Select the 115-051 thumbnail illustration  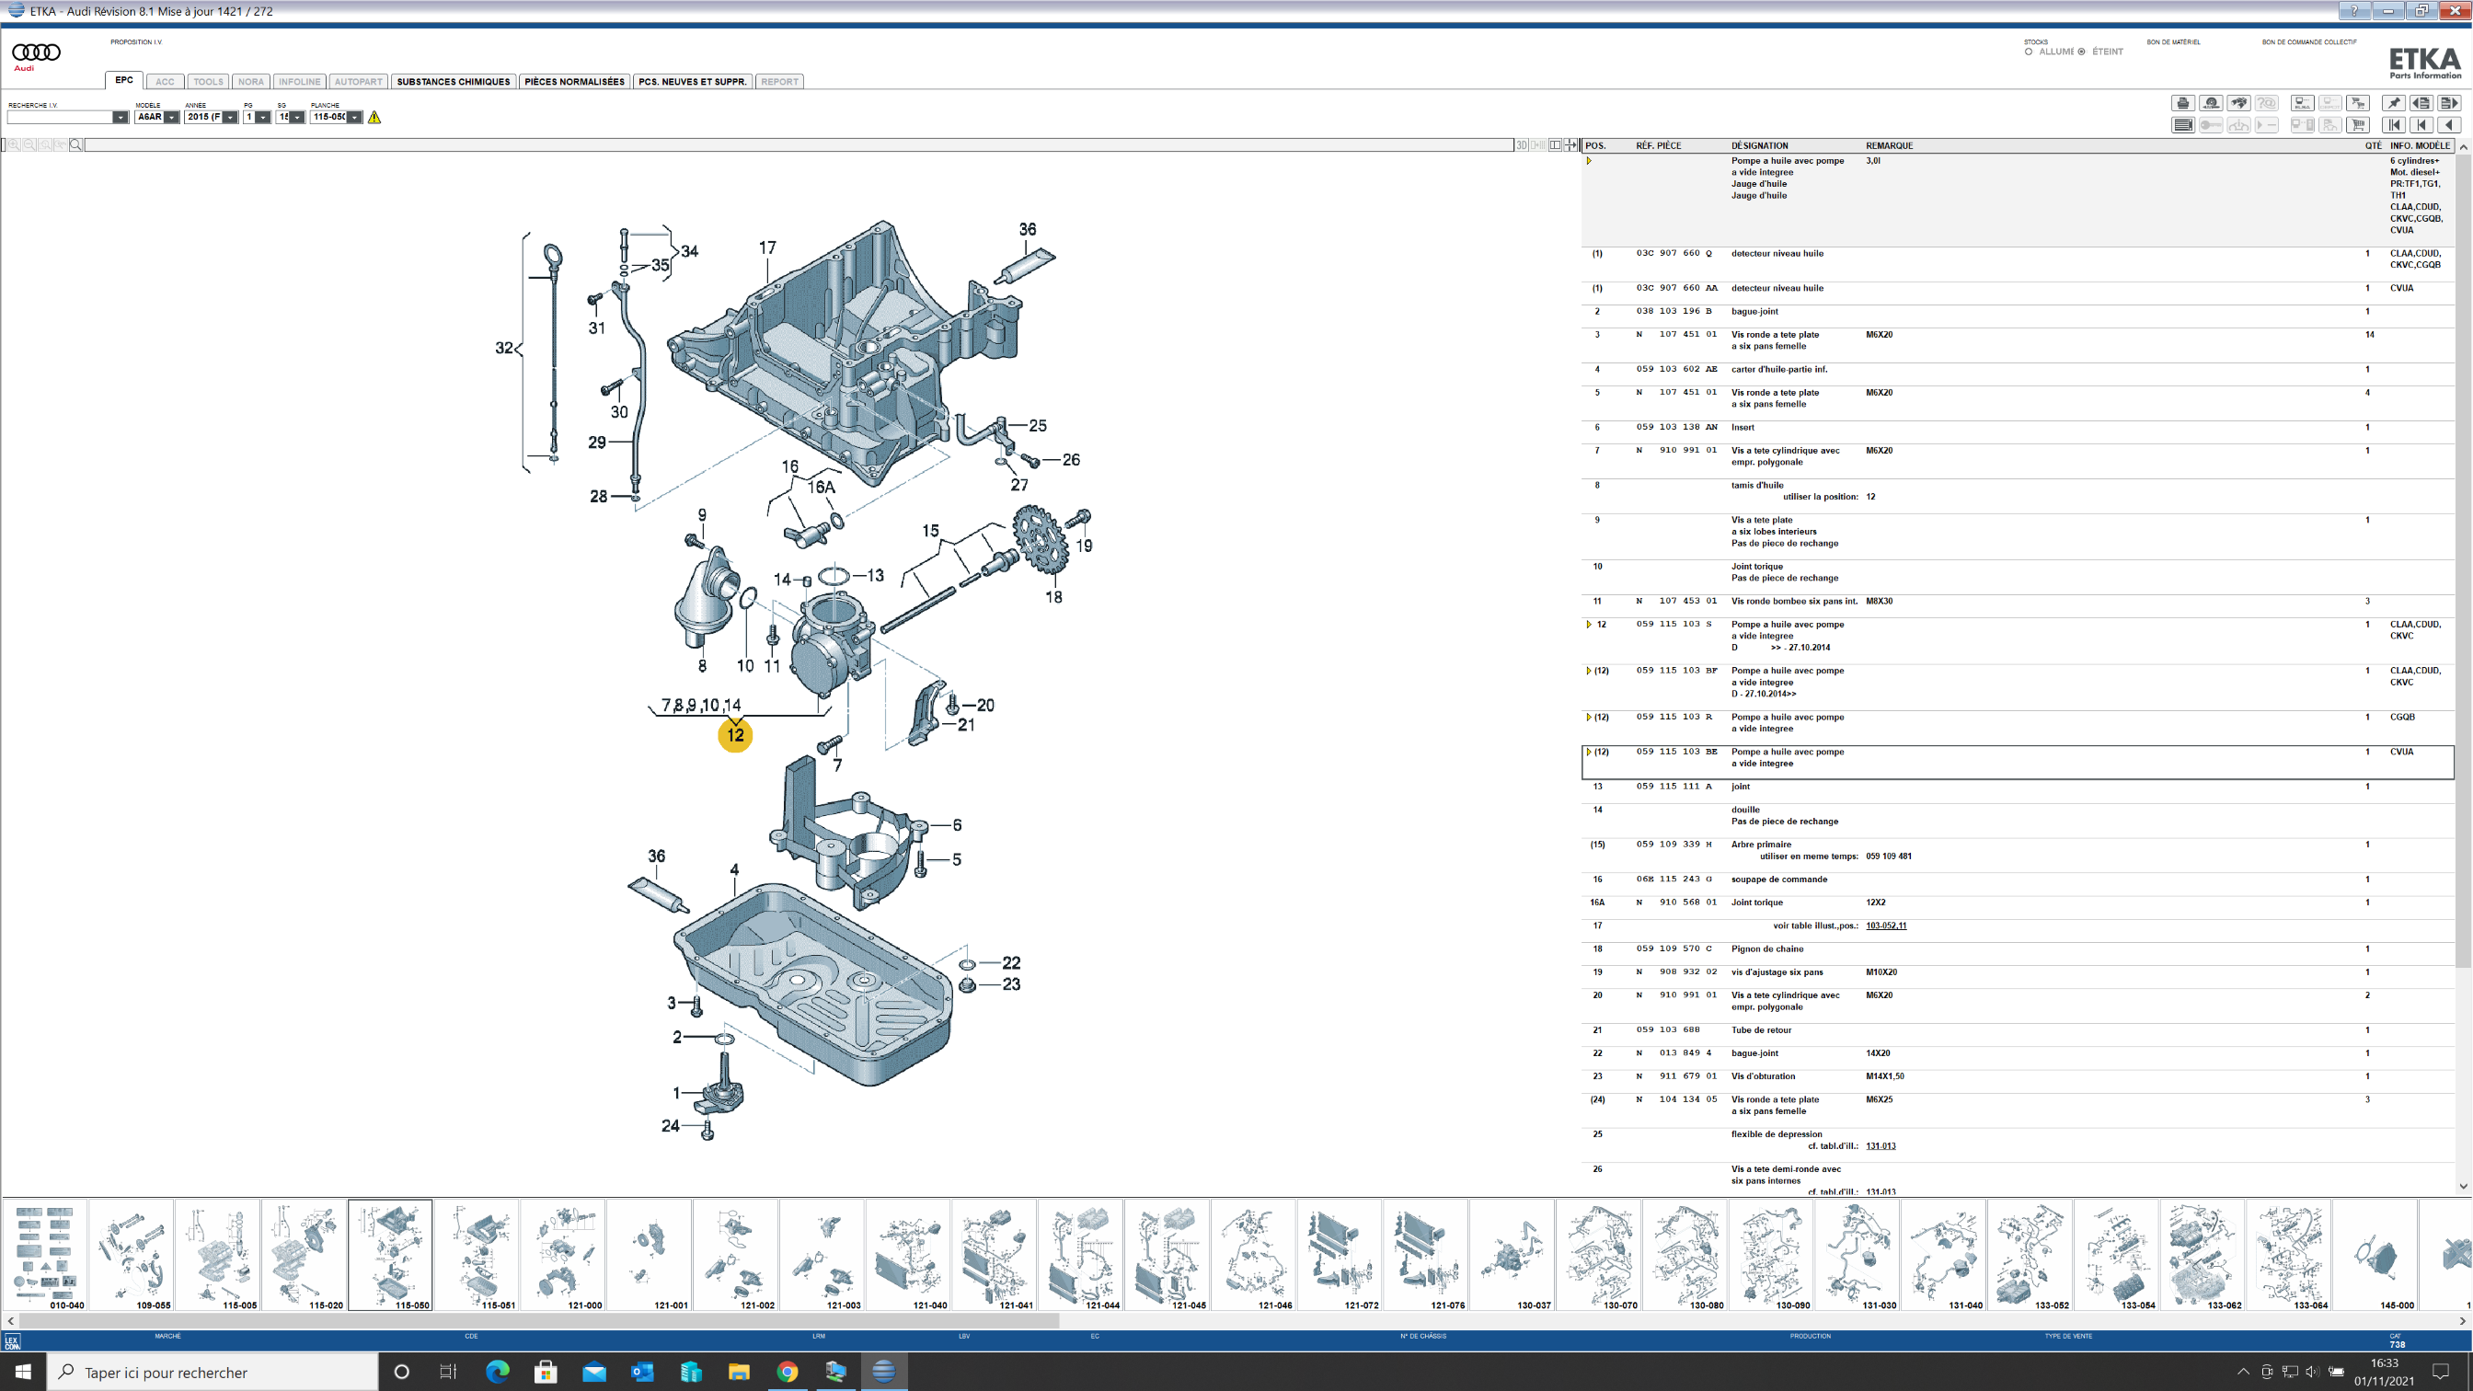coord(477,1254)
